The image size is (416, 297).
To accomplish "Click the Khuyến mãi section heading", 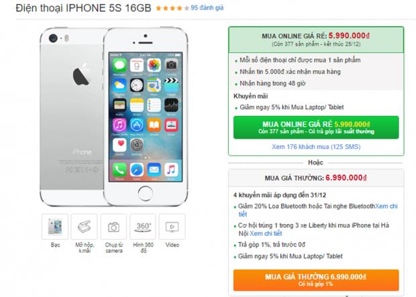I will coord(250,96).
